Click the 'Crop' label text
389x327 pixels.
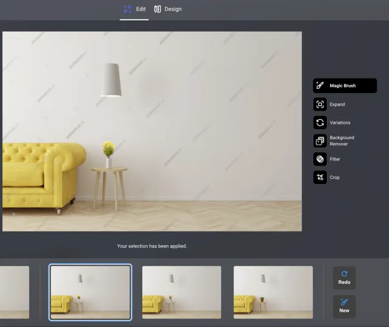point(334,177)
